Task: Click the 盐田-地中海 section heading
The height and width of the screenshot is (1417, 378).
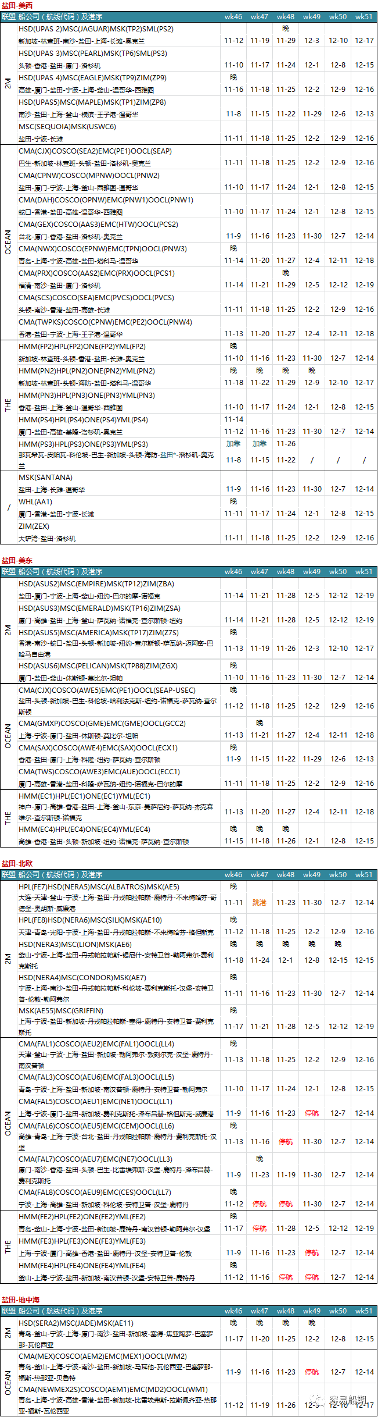Action: click(x=20, y=1299)
